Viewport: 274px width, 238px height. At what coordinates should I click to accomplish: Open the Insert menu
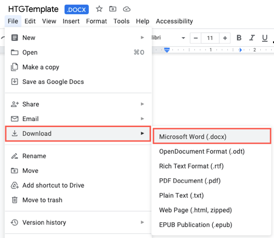pyautogui.click(x=71, y=21)
